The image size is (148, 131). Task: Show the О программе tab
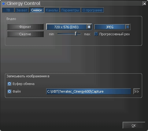pyautogui.click(x=93, y=10)
